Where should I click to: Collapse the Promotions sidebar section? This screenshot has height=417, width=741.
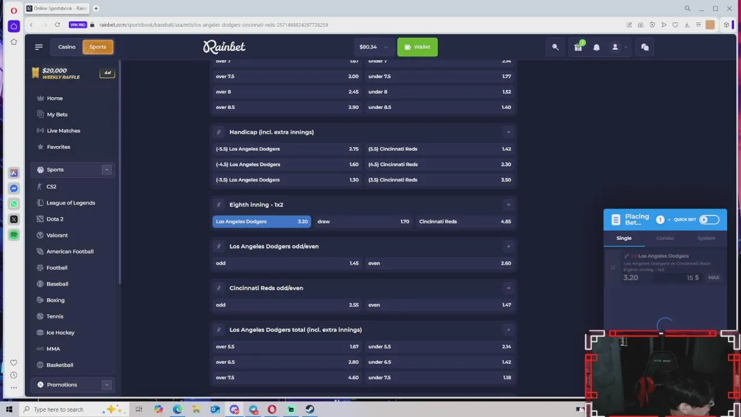point(107,385)
